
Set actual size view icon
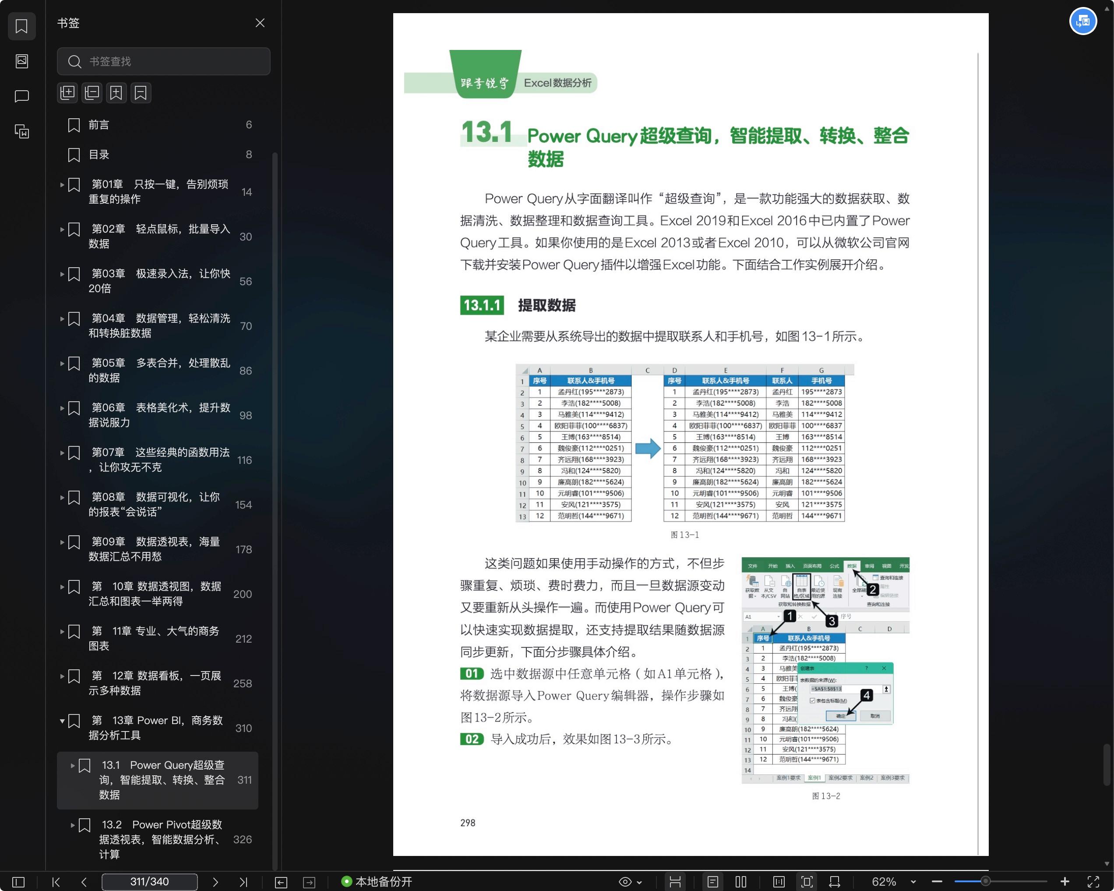coord(779,882)
